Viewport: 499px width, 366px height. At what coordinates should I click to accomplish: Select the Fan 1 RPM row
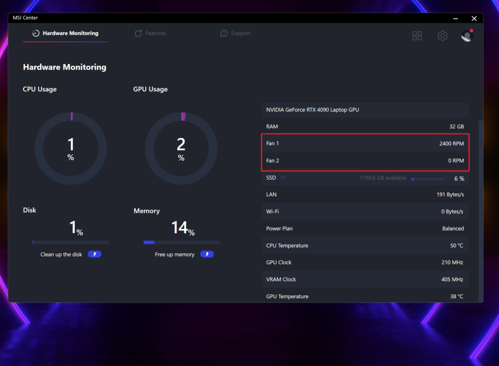[365, 144]
